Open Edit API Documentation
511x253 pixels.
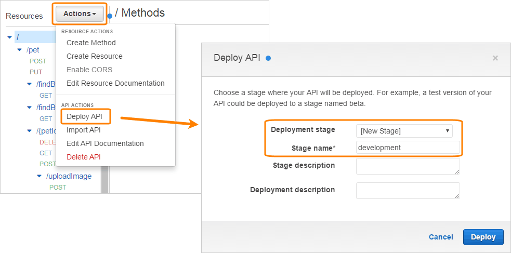tap(105, 143)
